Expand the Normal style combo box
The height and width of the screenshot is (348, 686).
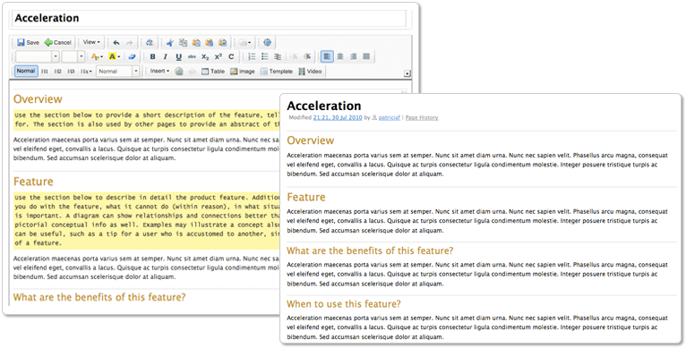point(118,71)
